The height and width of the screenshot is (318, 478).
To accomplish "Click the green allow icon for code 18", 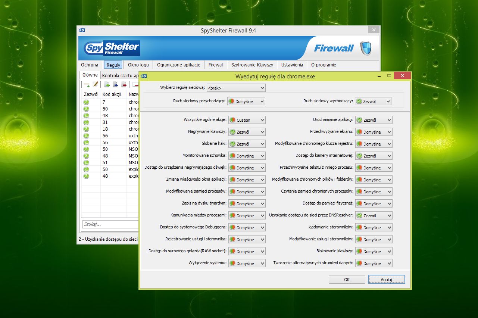I will coord(87,129).
